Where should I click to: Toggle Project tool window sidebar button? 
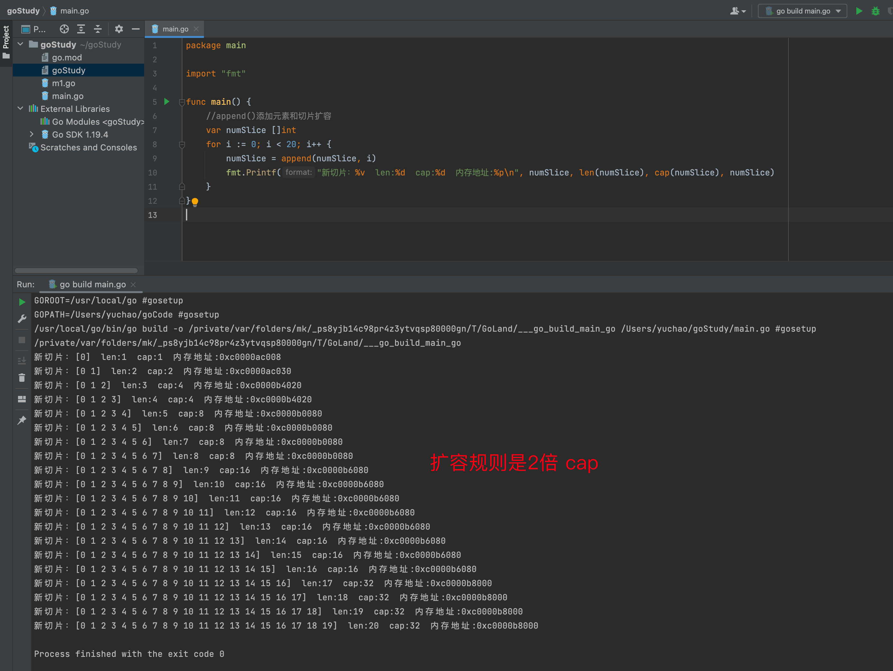6,40
